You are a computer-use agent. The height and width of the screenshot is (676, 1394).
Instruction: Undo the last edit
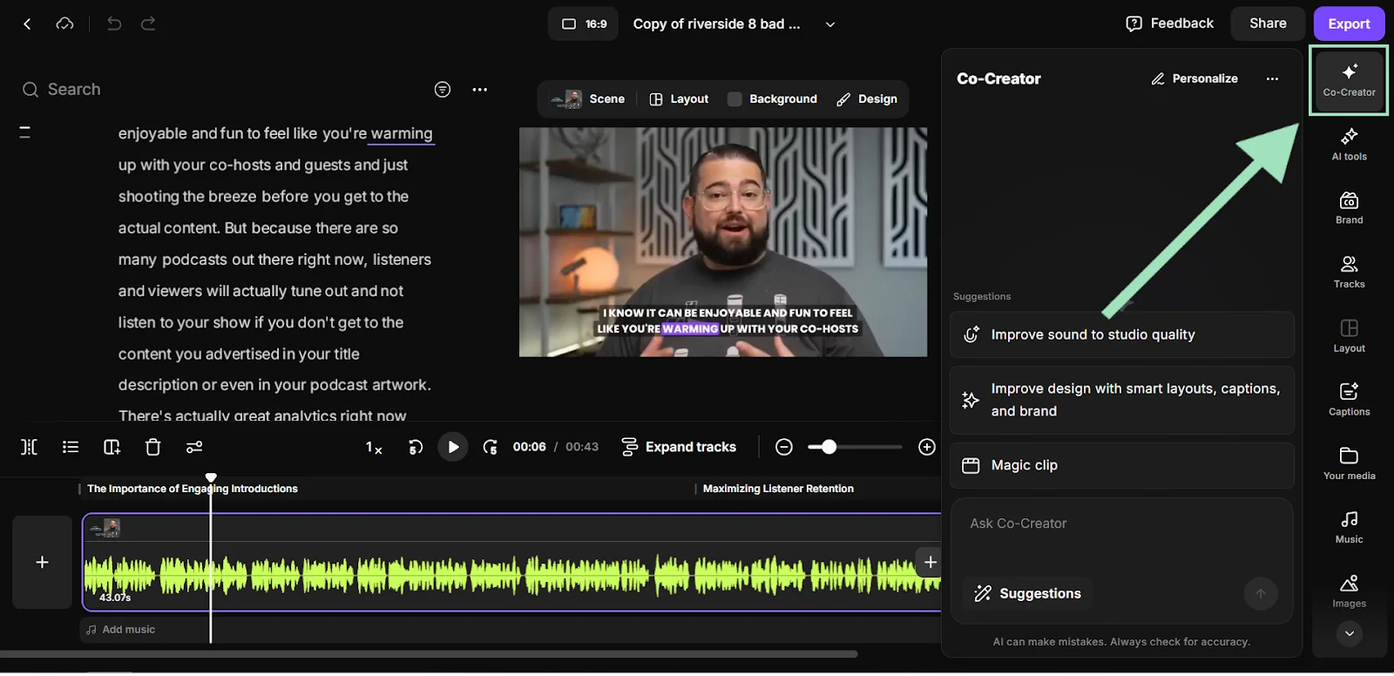pyautogui.click(x=114, y=24)
